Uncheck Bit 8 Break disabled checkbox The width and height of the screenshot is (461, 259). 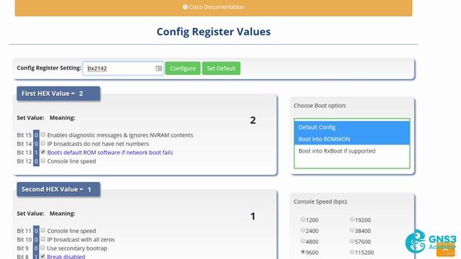tap(43, 256)
